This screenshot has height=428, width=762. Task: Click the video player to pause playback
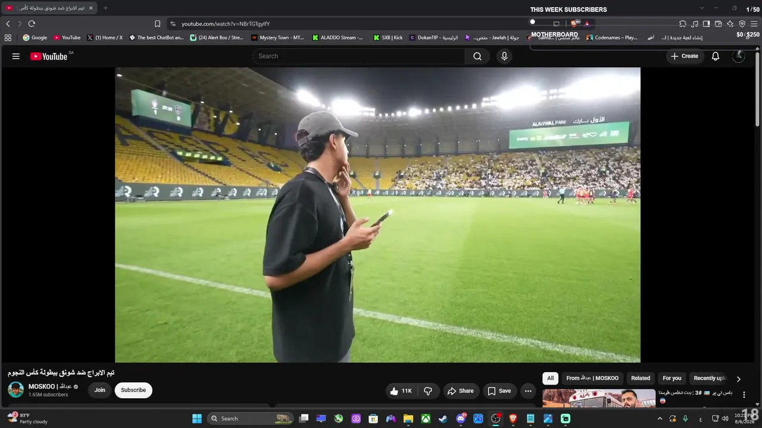tap(377, 215)
